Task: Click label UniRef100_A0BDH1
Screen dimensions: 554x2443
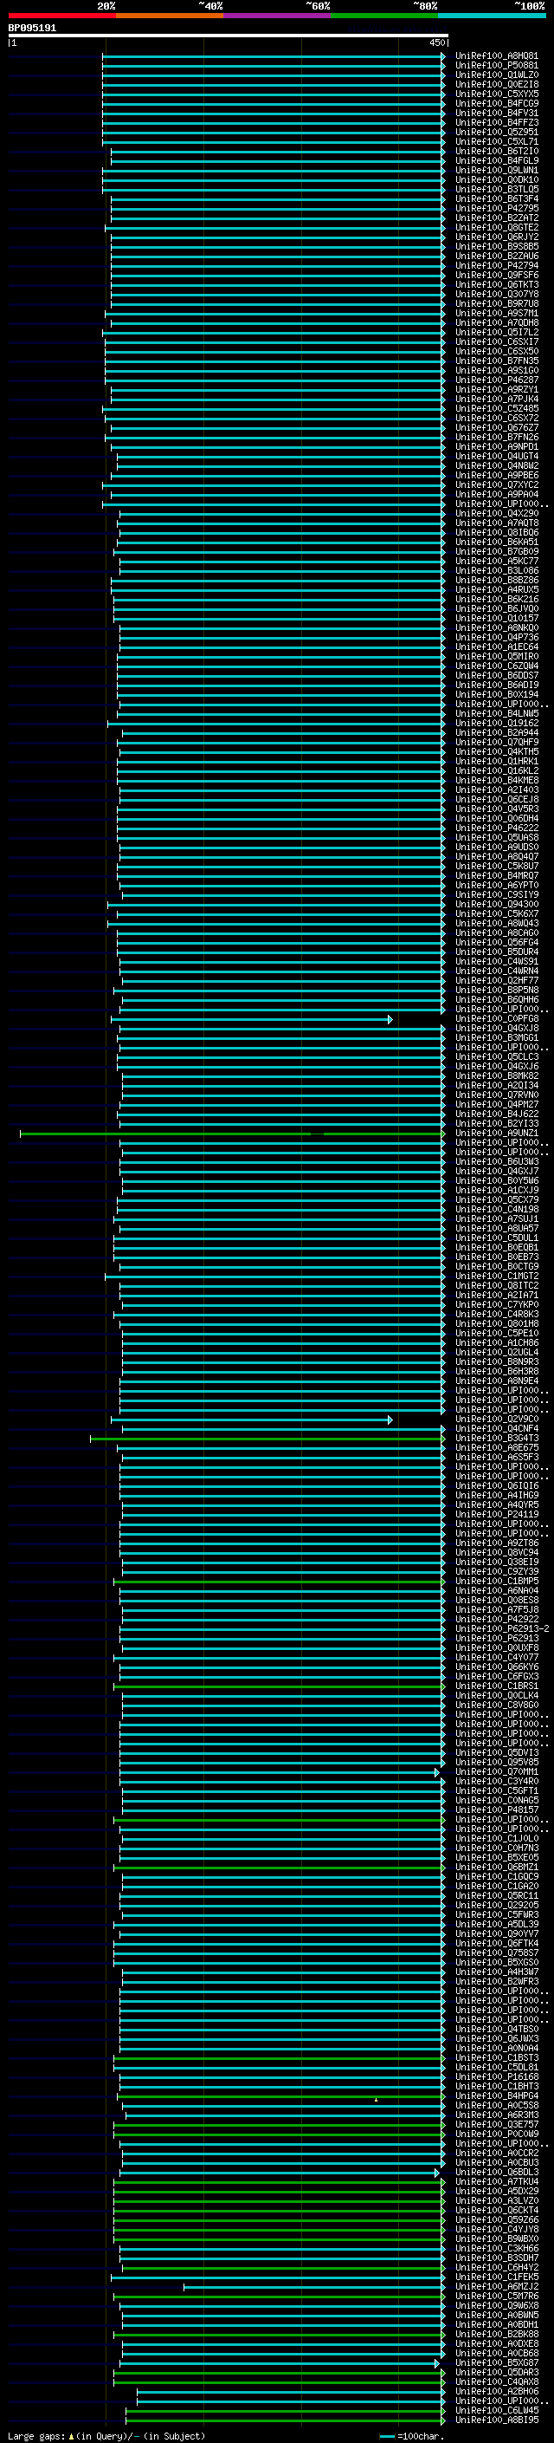Action: point(496,2324)
